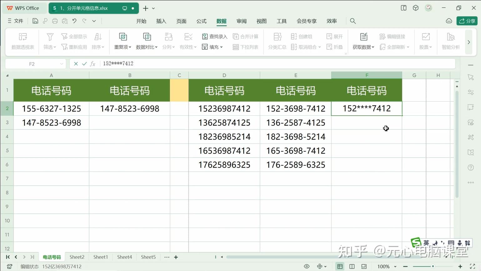Undo the last action
The height and width of the screenshot is (271, 481).
click(x=74, y=21)
